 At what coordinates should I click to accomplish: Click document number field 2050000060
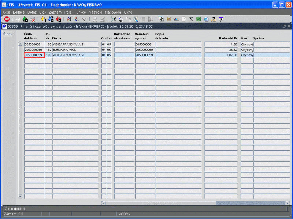[34, 50]
